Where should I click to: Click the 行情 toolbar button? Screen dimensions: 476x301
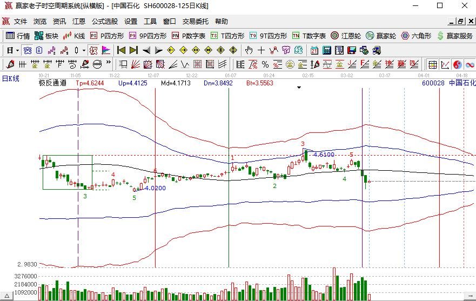pyautogui.click(x=18, y=36)
